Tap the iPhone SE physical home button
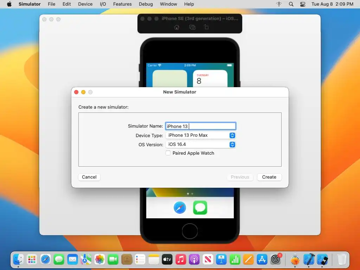This screenshot has width=360, height=270. tap(189, 231)
